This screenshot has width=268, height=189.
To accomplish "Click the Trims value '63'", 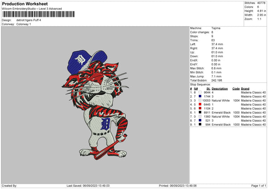I will click(213, 40).
